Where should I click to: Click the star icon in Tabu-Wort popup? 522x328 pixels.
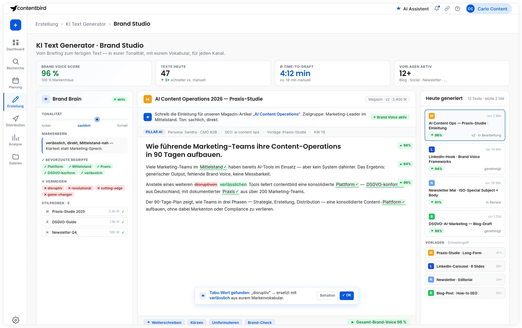(203, 296)
